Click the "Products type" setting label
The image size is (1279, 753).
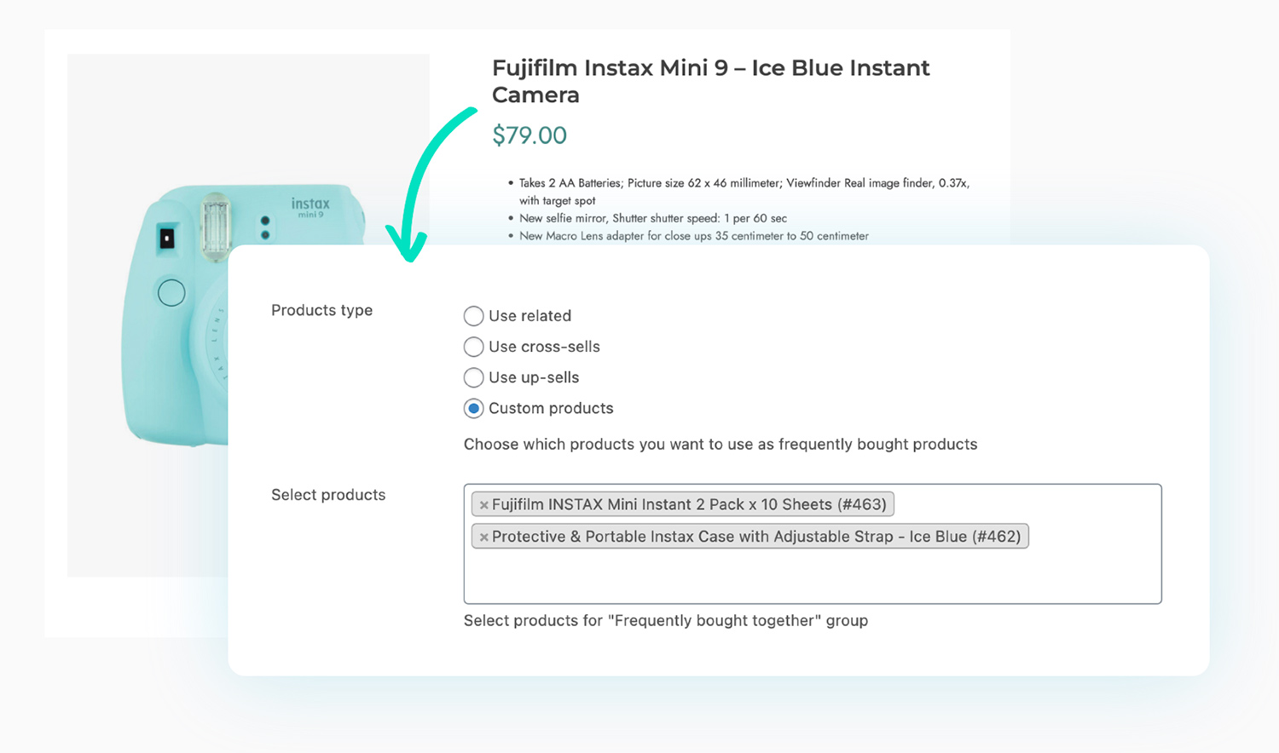pos(321,310)
